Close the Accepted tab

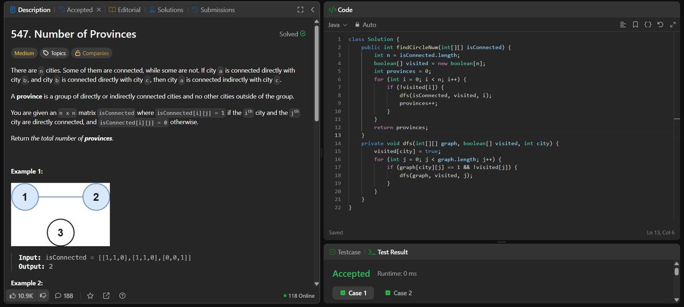pos(98,10)
